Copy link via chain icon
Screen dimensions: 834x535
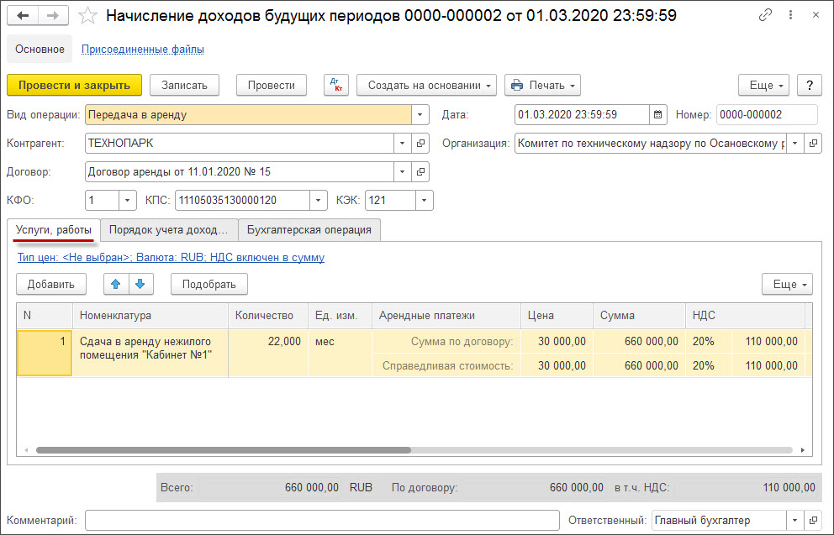[x=765, y=15]
